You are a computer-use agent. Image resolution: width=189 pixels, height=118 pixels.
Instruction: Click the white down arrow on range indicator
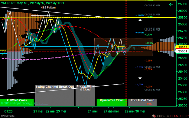(x=140, y=78)
